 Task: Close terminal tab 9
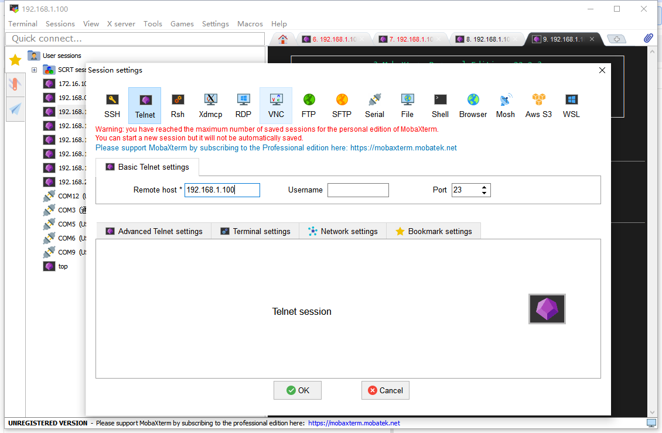[x=592, y=39]
